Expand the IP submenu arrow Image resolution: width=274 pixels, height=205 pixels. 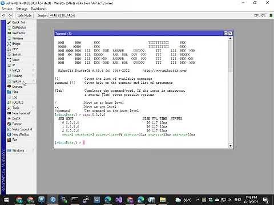tap(33, 65)
